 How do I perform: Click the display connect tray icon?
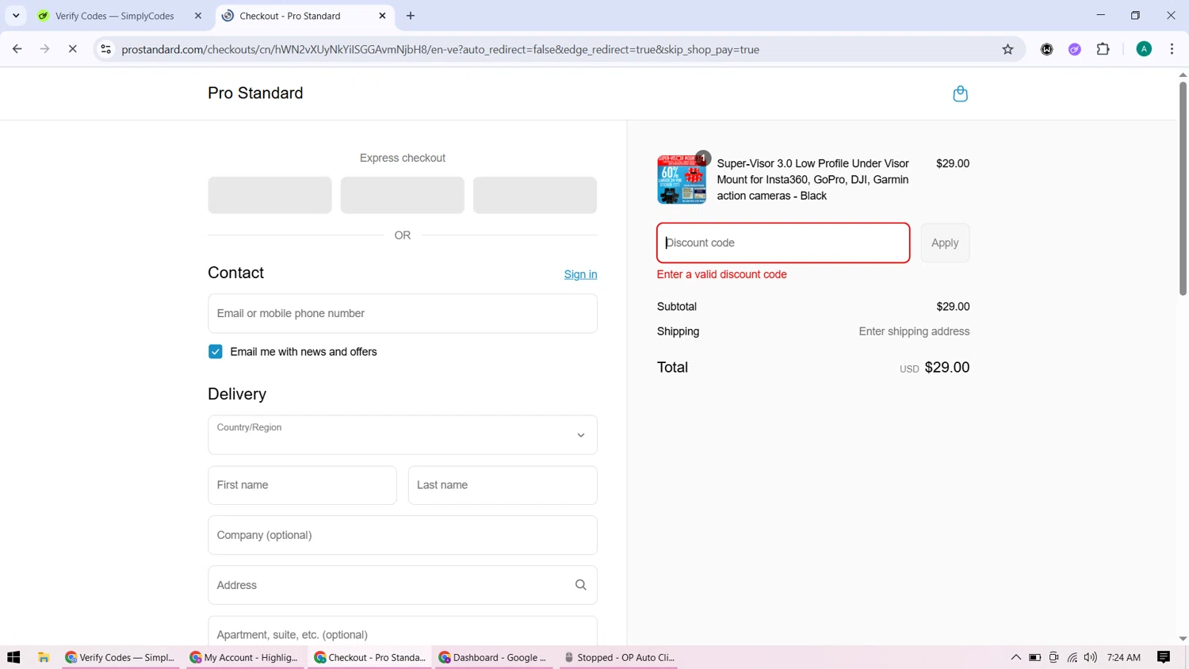click(1053, 657)
